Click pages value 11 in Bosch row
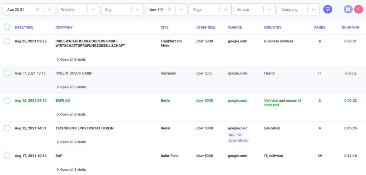The image size is (366, 175). point(320,73)
